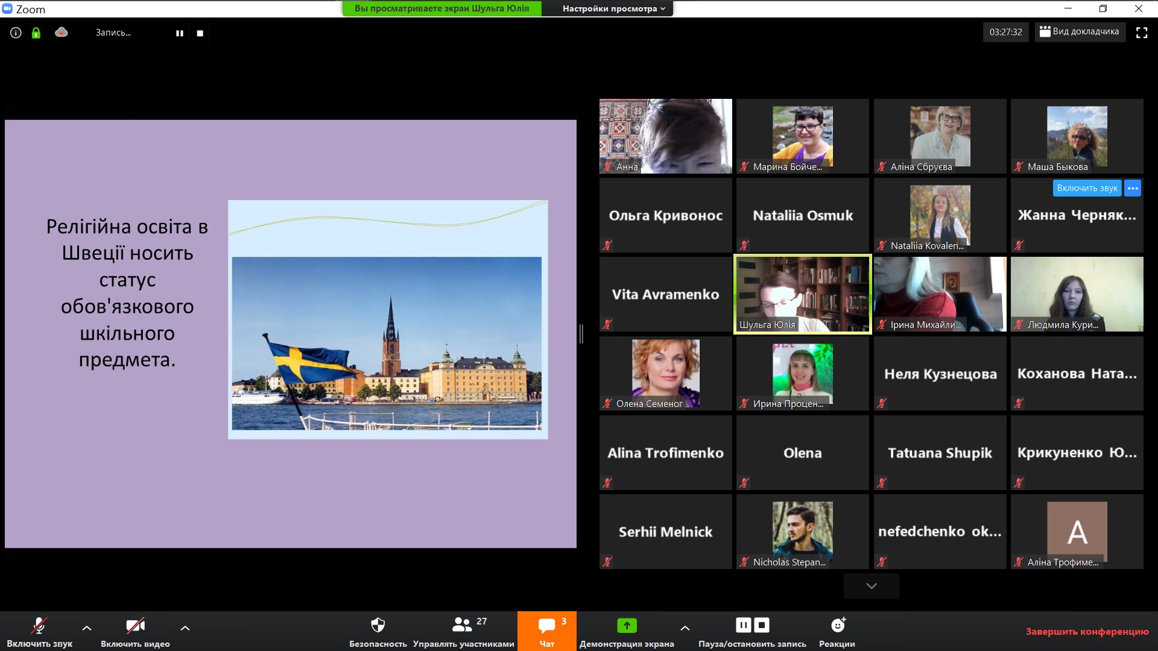
Task: Select Ірина Михайли... video tile
Action: 940,294
